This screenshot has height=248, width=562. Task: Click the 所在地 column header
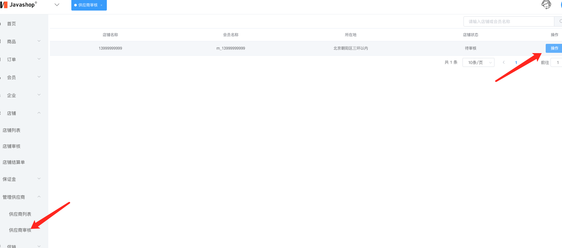pos(351,35)
